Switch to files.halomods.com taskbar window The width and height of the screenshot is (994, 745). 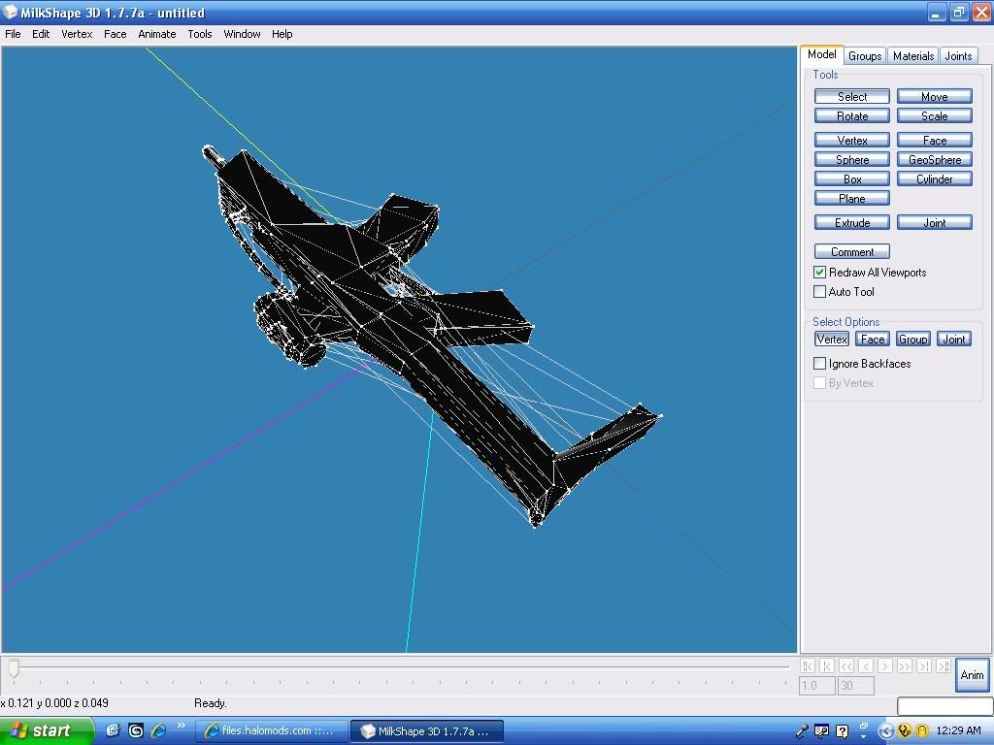point(272,731)
